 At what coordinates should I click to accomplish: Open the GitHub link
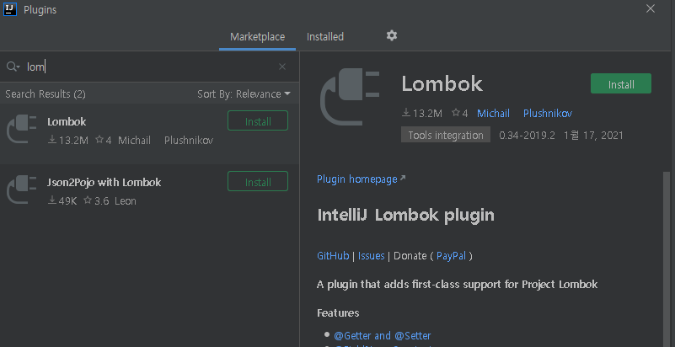click(x=333, y=255)
